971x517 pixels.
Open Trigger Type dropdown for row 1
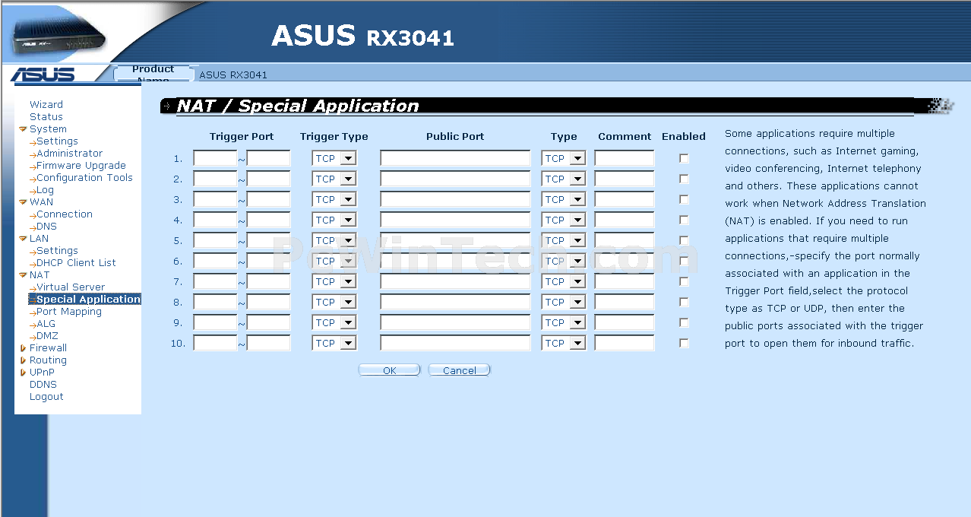[334, 159]
